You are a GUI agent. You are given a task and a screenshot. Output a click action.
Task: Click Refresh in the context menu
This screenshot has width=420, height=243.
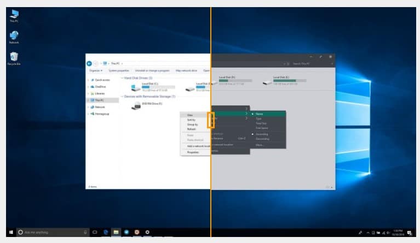(x=191, y=129)
